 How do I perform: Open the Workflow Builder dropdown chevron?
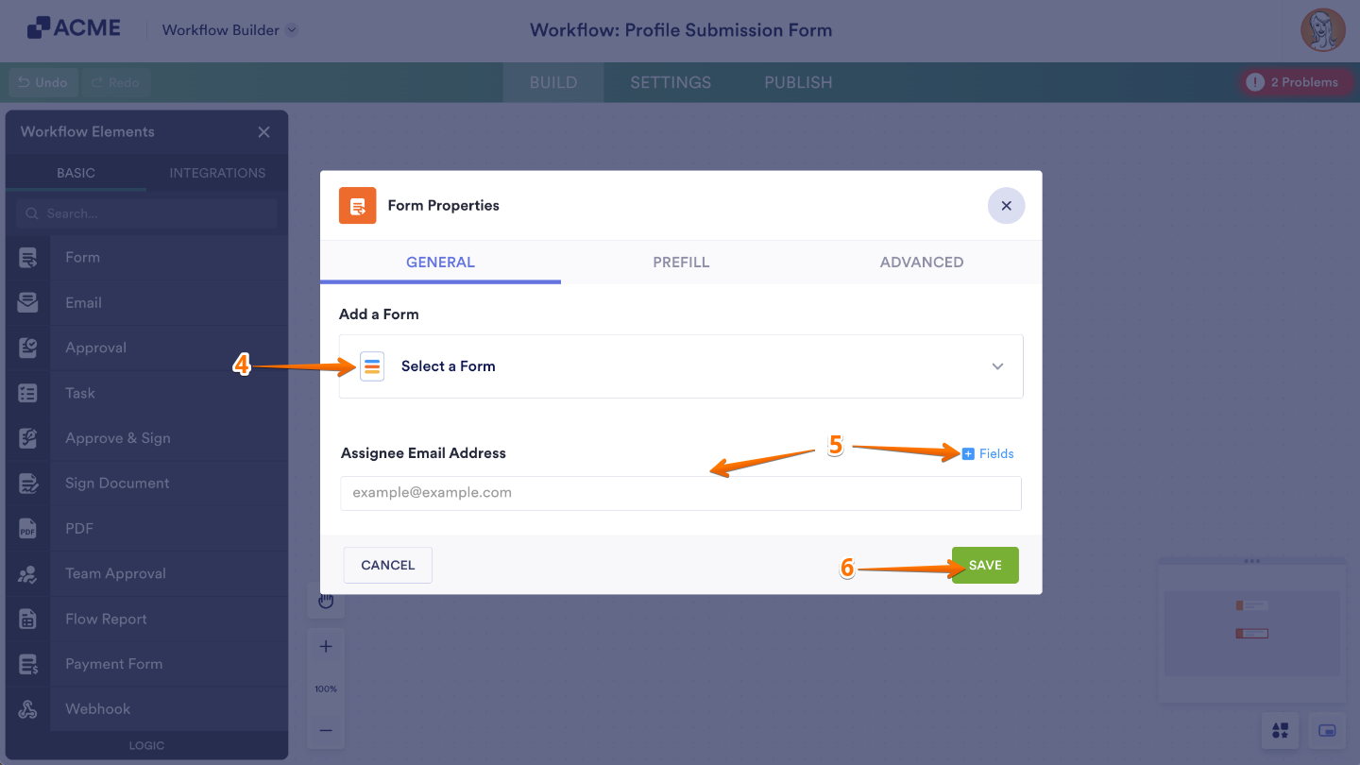coord(292,30)
